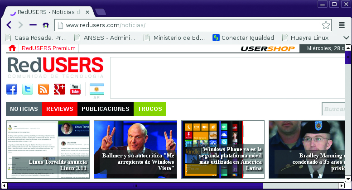The width and height of the screenshot is (352, 190).
Task: Stop page loading with the dash icon
Action: 33,25
